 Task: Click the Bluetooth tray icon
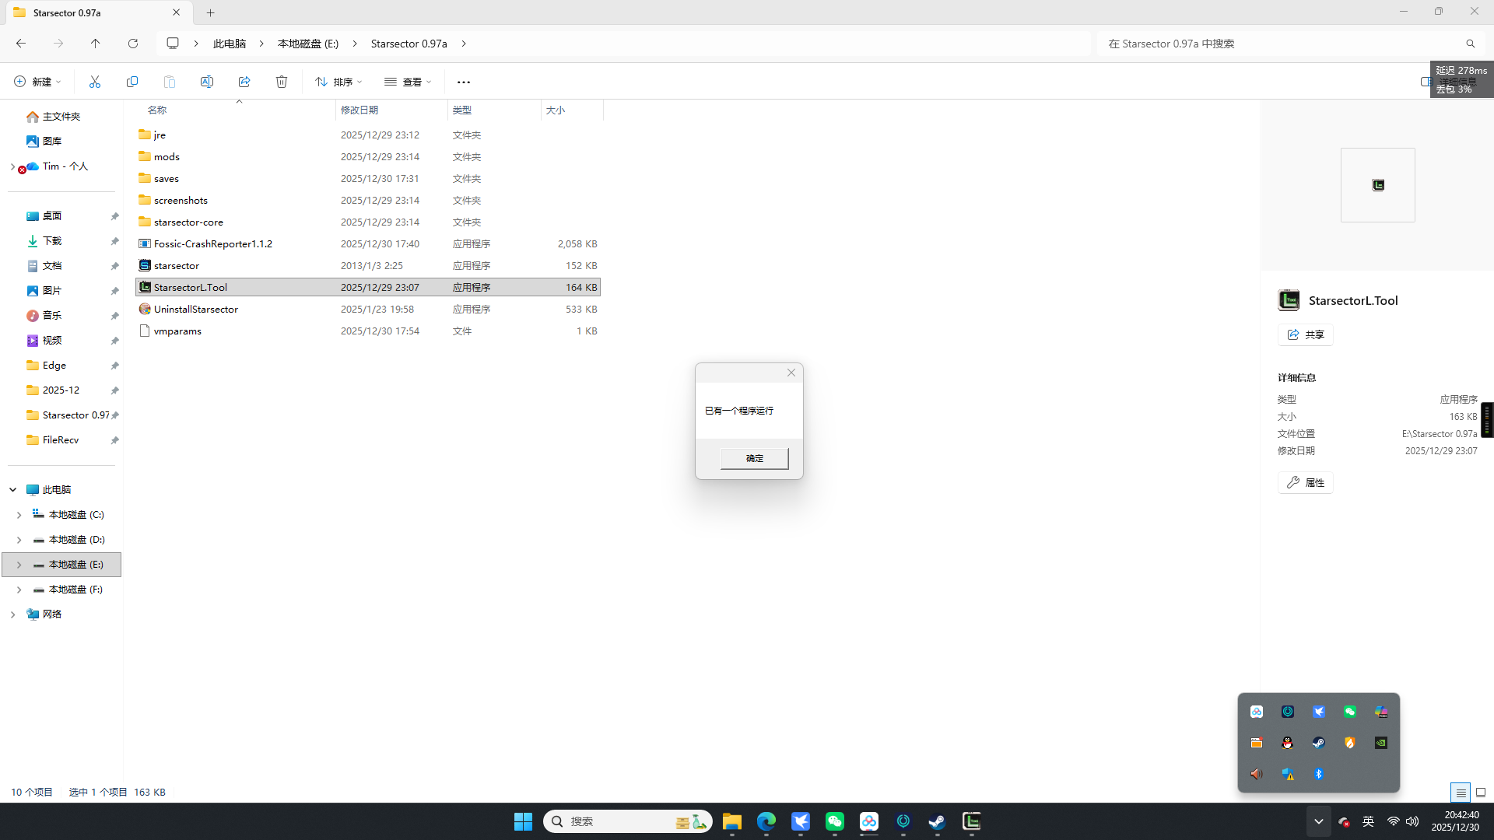(x=1319, y=774)
